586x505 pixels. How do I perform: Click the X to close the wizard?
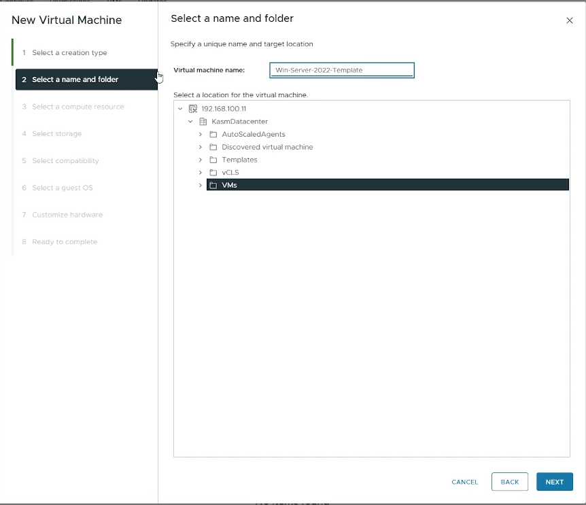tap(570, 20)
